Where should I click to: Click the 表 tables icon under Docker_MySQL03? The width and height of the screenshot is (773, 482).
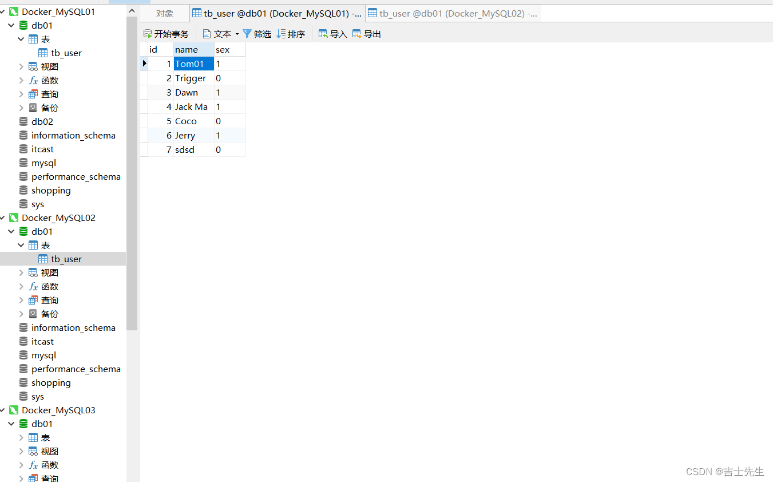point(33,437)
